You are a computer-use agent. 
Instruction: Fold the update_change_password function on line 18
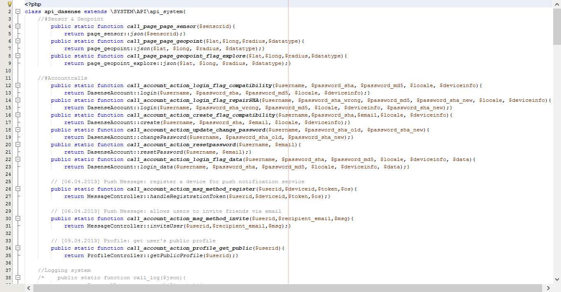[18, 130]
